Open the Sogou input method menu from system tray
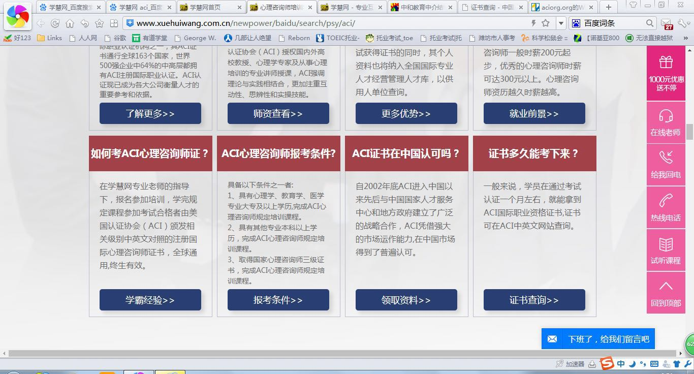The image size is (694, 374). [606, 364]
